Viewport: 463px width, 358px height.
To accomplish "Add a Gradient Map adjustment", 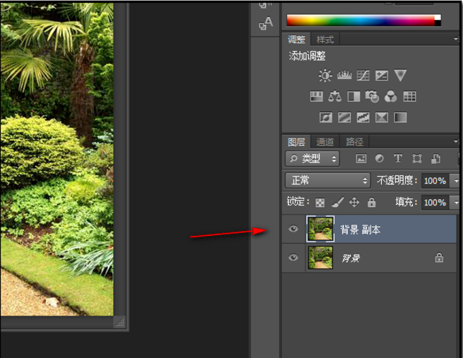I will tap(400, 117).
